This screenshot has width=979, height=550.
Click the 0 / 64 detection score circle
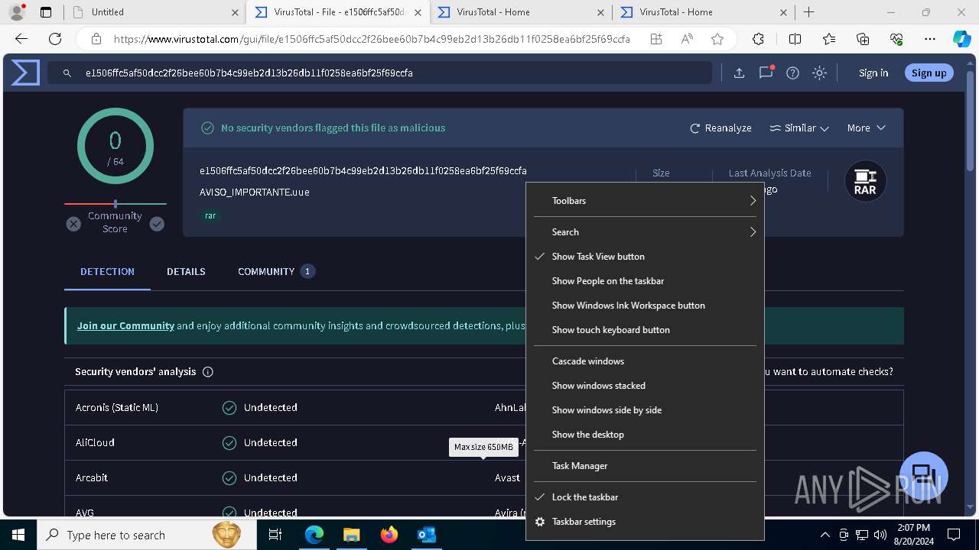pos(115,146)
